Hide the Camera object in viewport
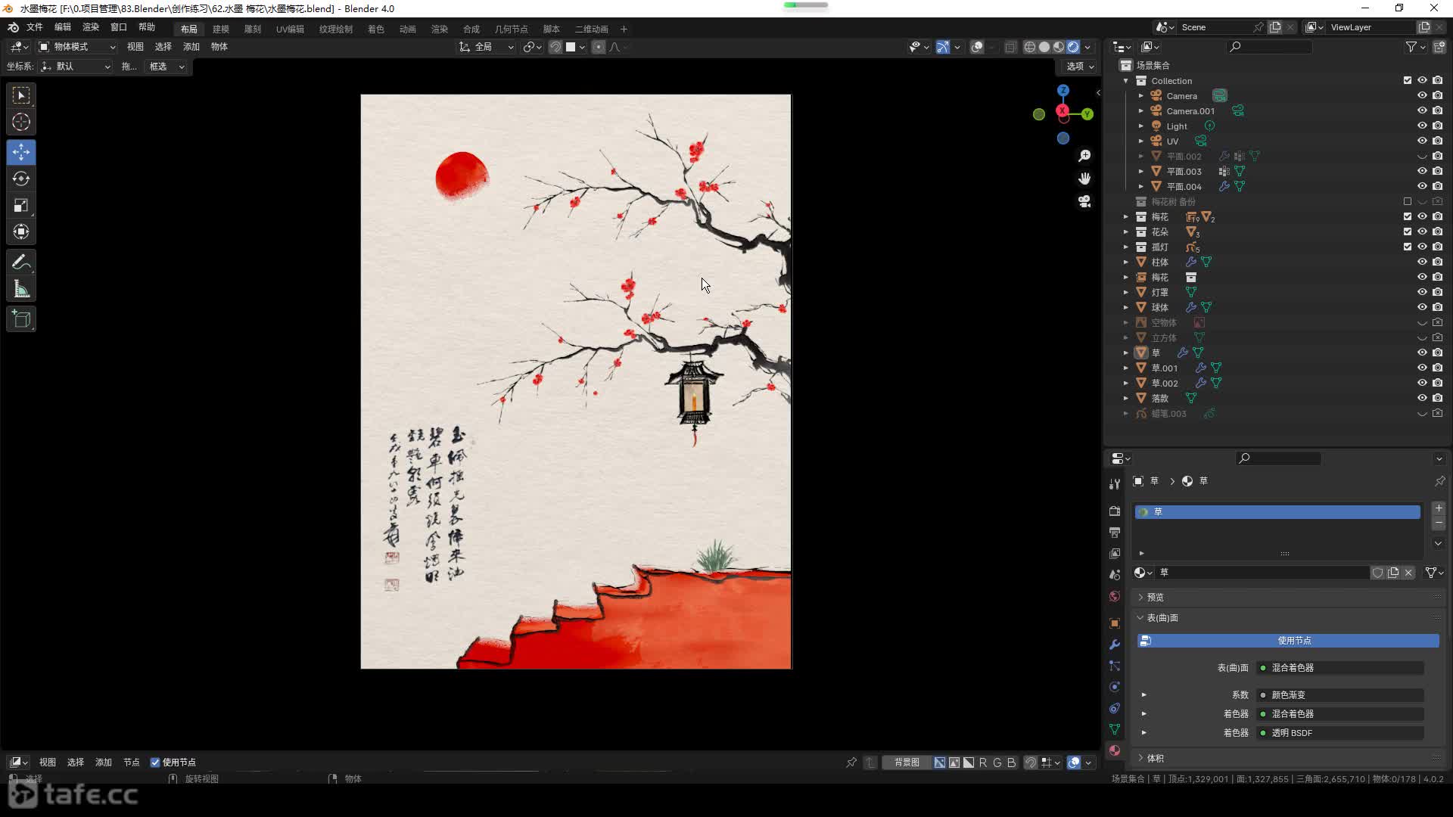The image size is (1453, 817). tap(1422, 95)
